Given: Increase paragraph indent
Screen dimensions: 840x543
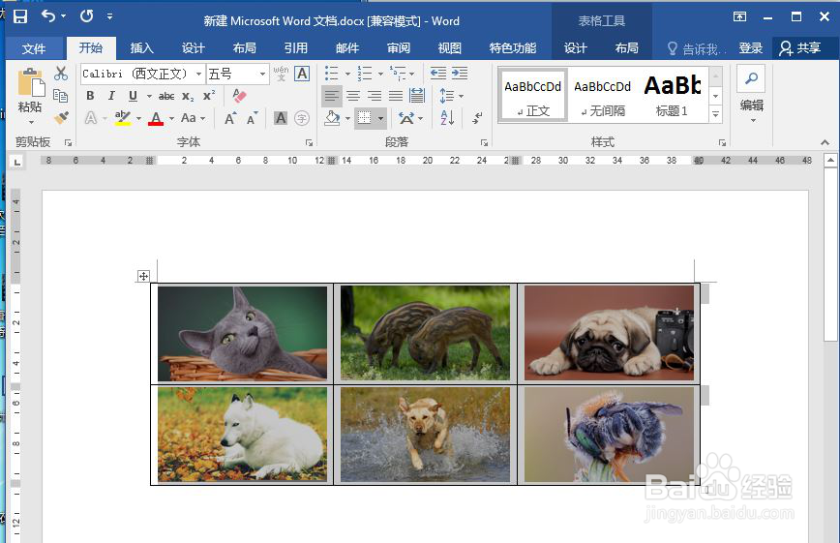Looking at the screenshot, I should click(x=460, y=73).
